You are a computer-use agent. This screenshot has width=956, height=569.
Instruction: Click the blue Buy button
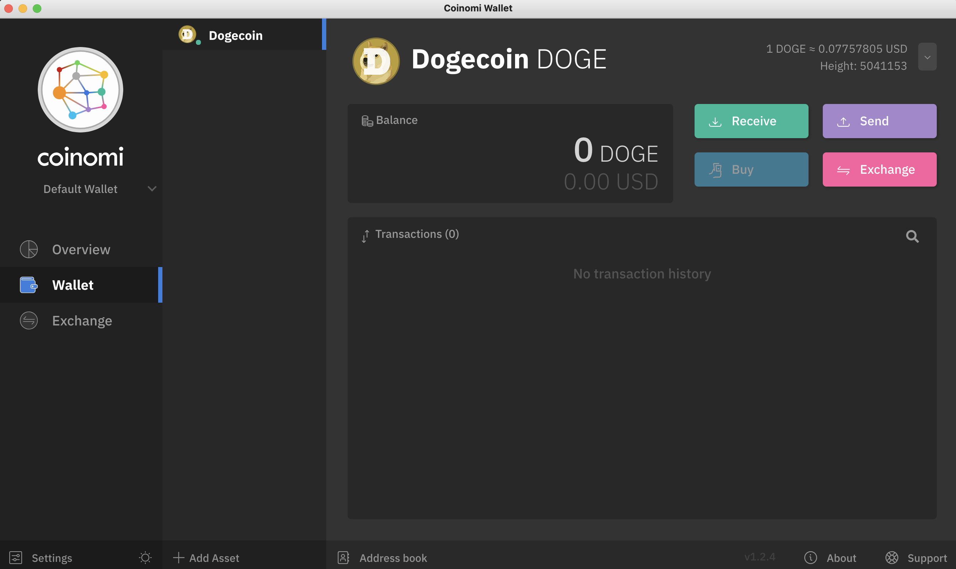751,169
